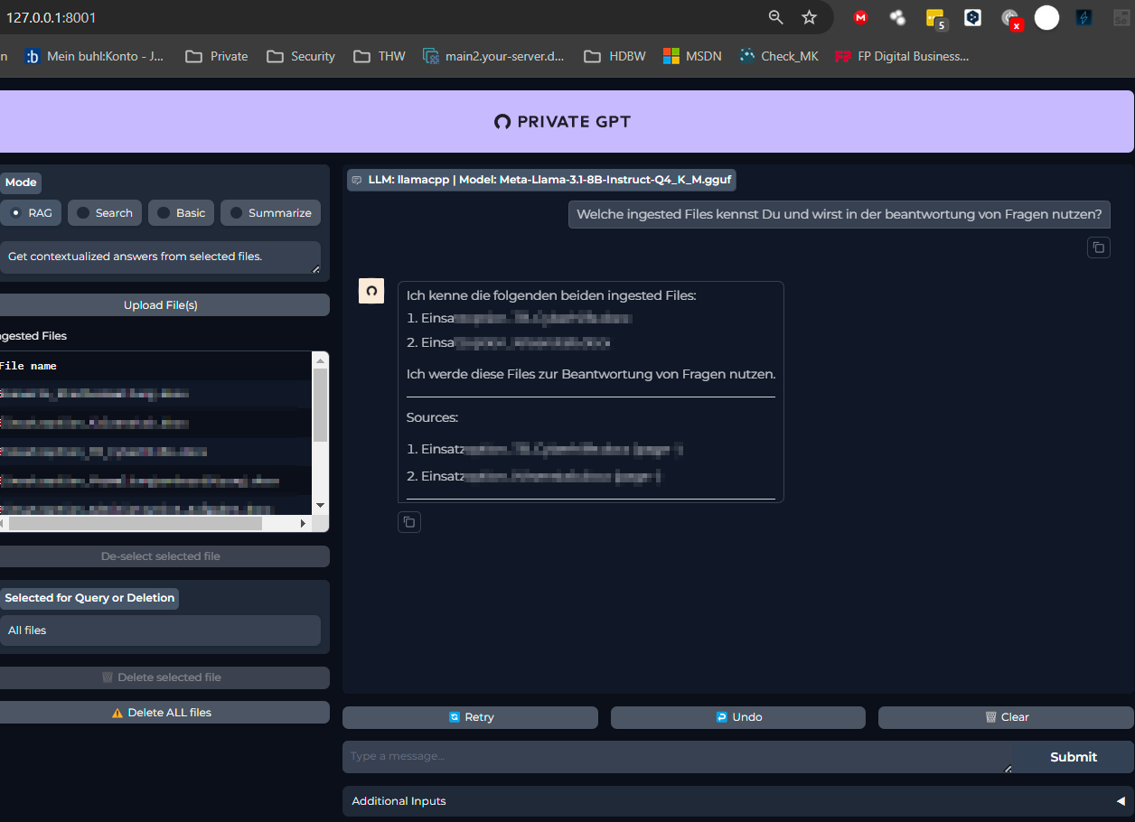Viewport: 1135px width, 822px height.
Task: Open the THW bookmarks folder
Action: [380, 56]
